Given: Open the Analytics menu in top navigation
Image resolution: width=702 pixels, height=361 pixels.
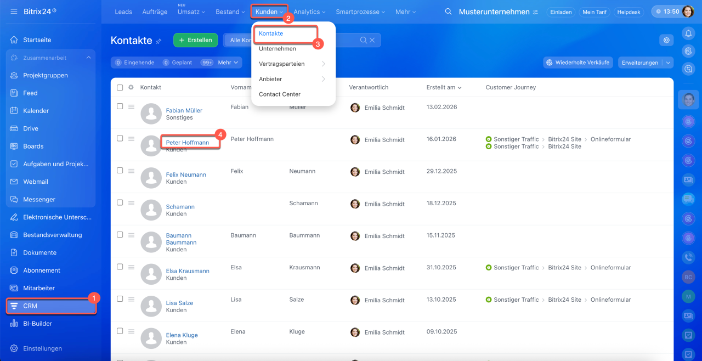Looking at the screenshot, I should coord(310,12).
